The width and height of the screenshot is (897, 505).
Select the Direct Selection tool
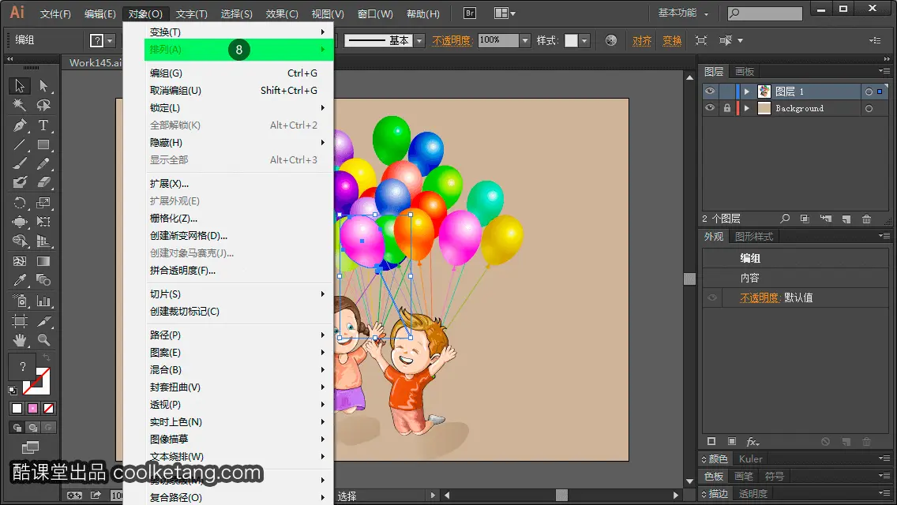(x=43, y=86)
